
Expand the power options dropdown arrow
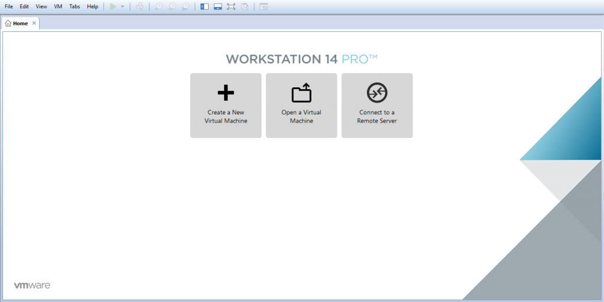[122, 6]
